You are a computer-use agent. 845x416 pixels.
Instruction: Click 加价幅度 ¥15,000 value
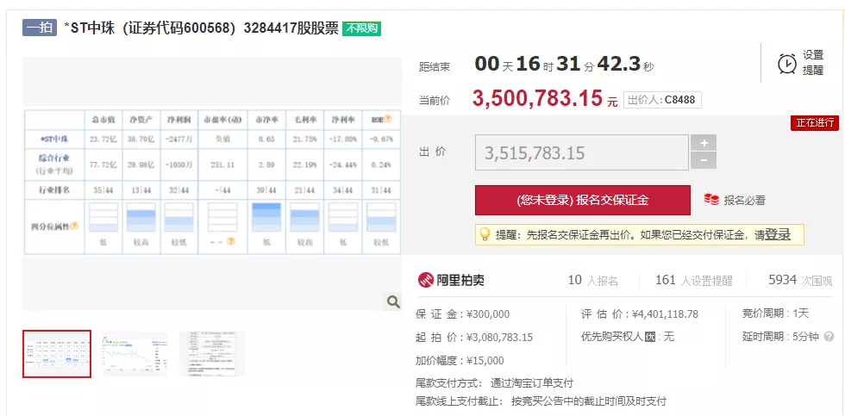pos(485,361)
